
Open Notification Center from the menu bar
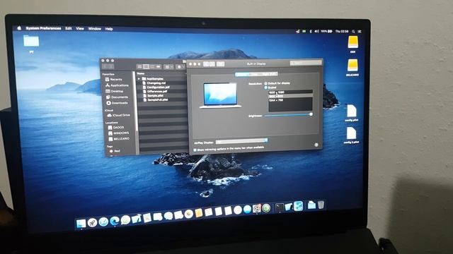point(360,31)
